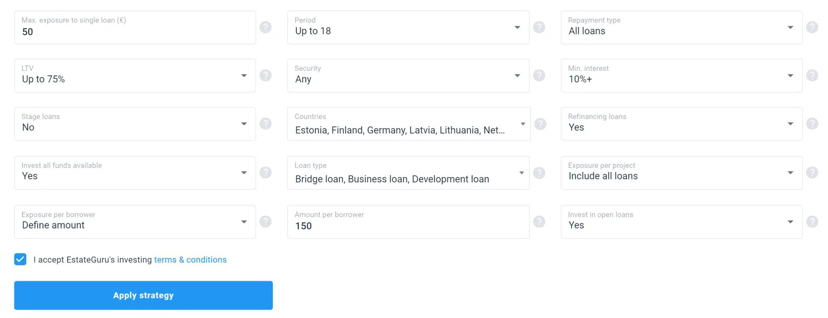Click the Max. exposure to single loan field
The width and height of the screenshot is (828, 318).
click(135, 32)
